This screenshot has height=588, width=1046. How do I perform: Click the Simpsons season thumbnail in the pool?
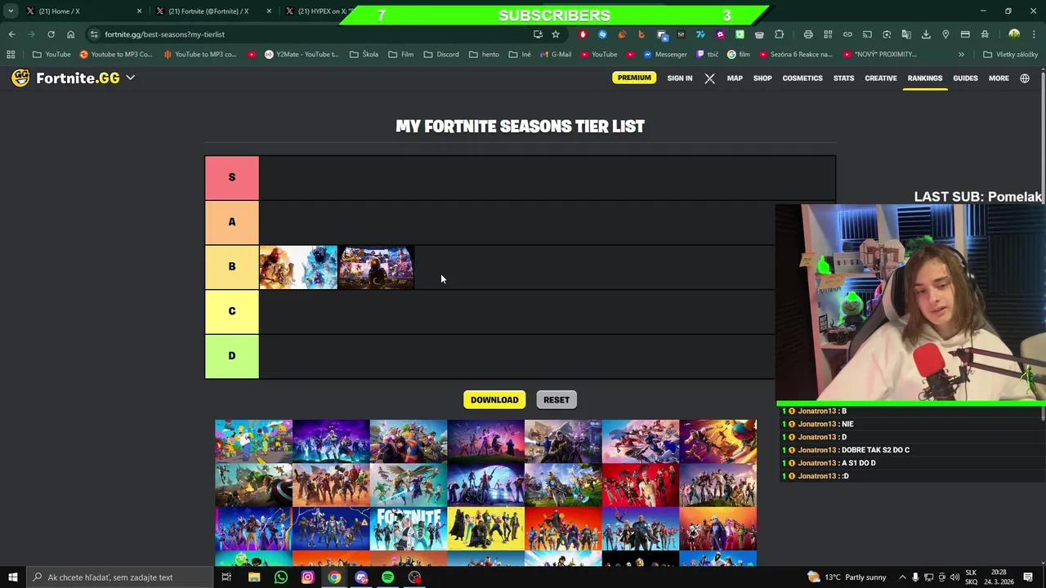(253, 441)
